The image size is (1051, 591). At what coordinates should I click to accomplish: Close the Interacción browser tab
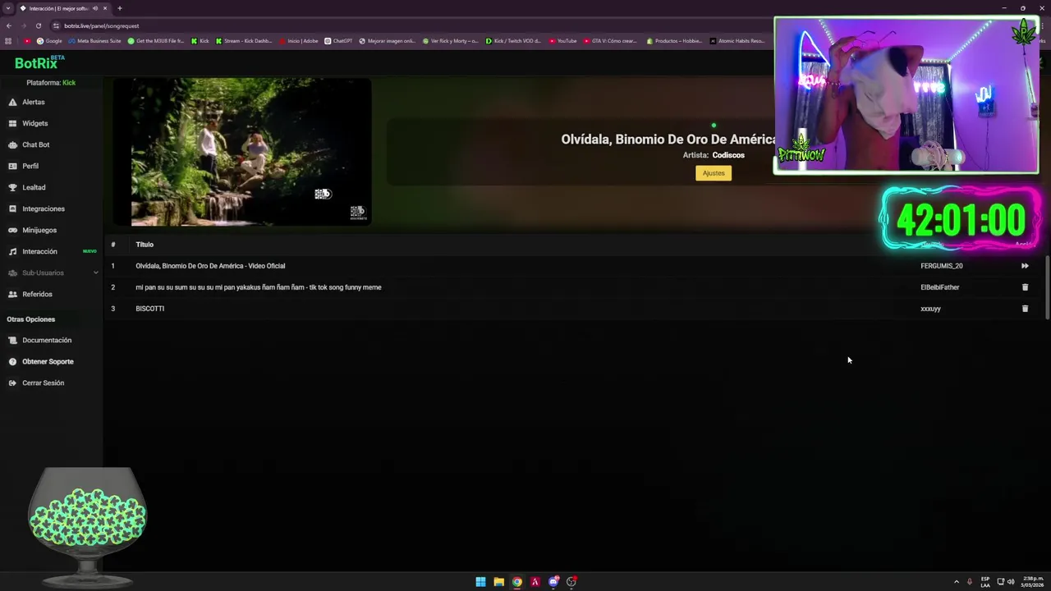(x=105, y=8)
